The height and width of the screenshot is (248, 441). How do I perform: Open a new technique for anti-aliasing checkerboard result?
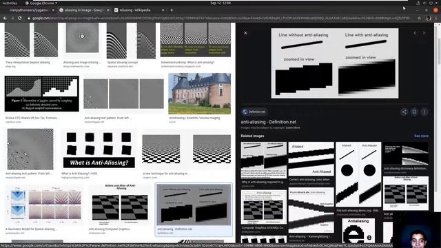coord(187,149)
